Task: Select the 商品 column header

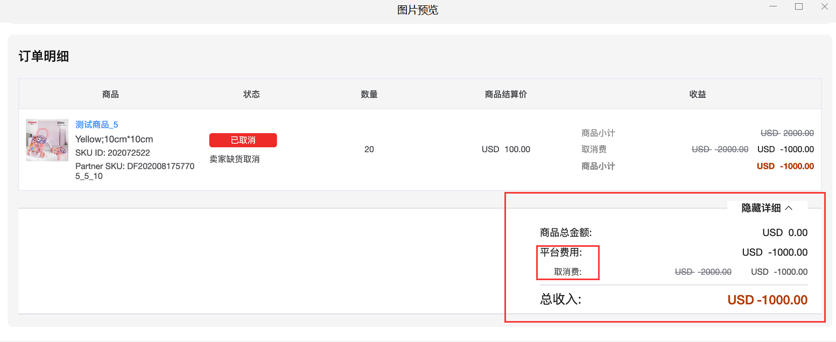Action: click(x=110, y=94)
